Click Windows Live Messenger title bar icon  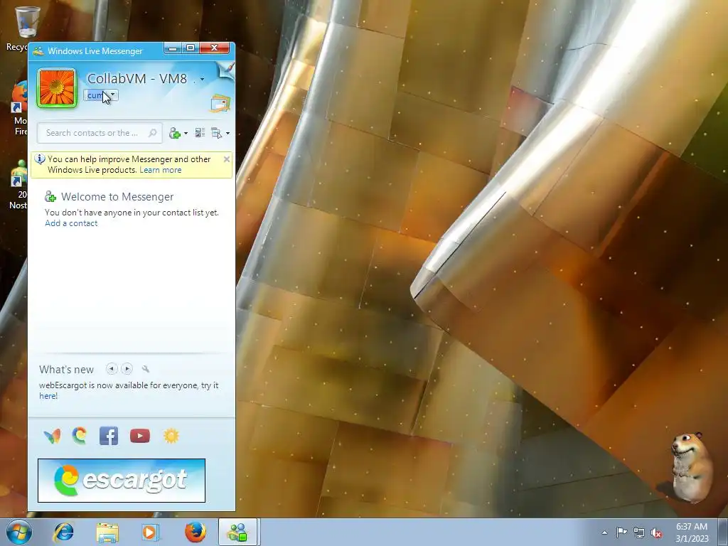[x=38, y=51]
